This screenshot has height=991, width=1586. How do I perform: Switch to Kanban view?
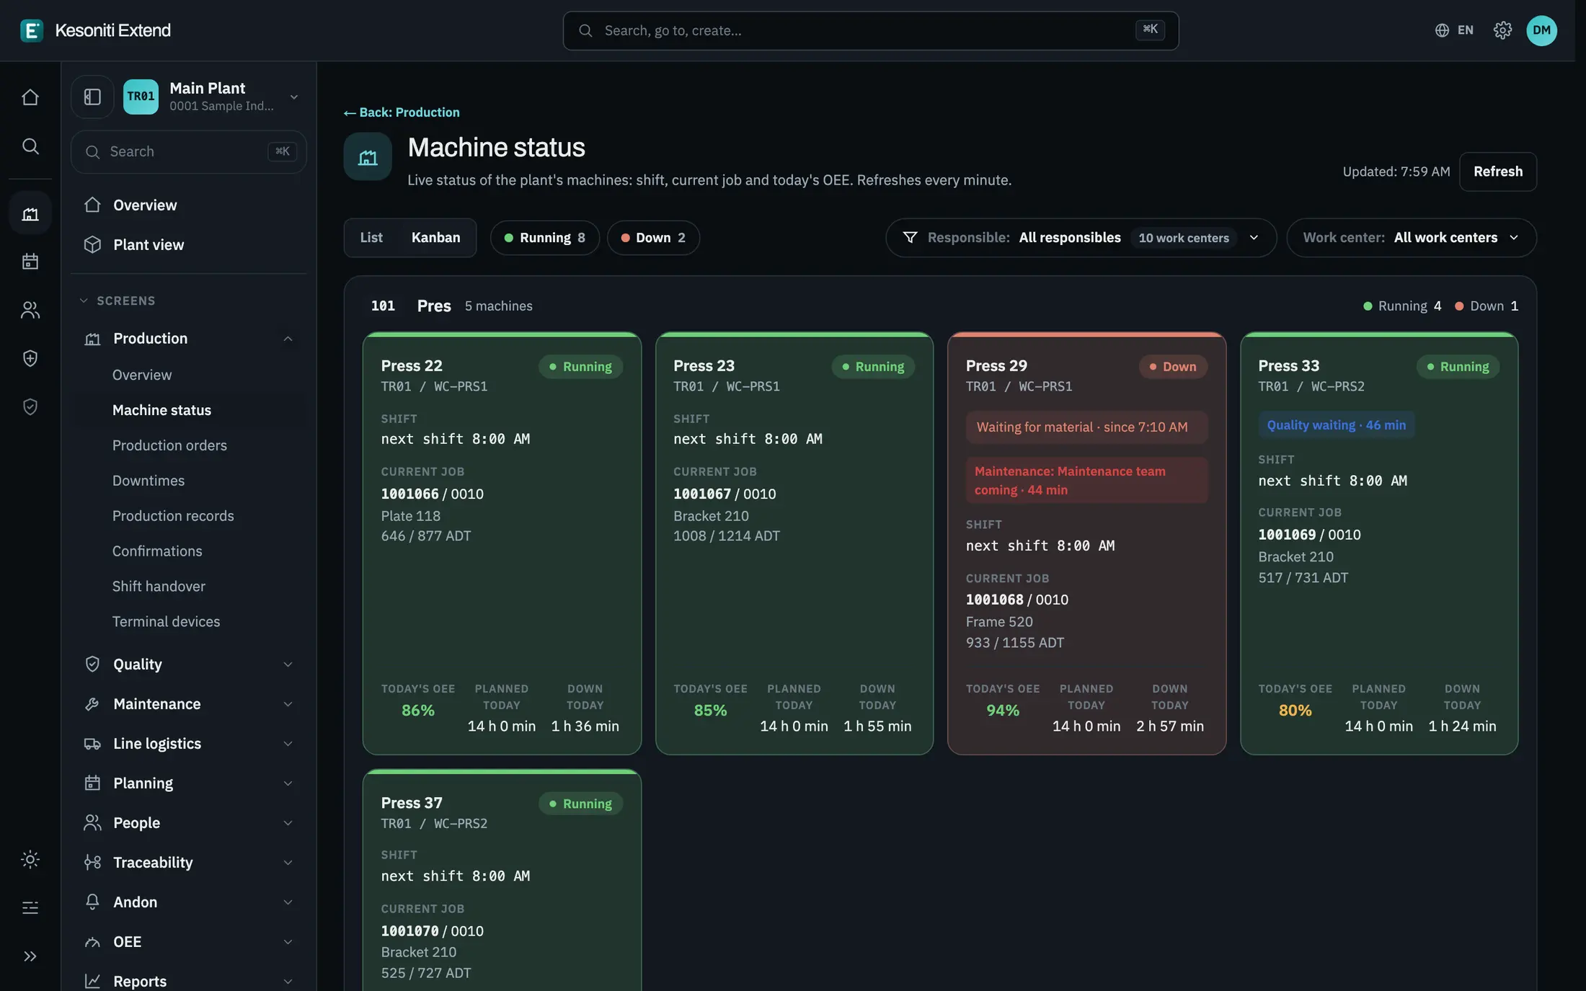pyautogui.click(x=435, y=238)
